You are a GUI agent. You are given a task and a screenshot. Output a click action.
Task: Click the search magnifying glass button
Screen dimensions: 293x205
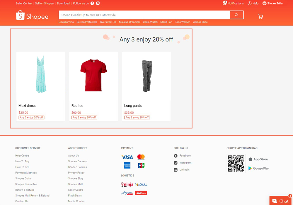click(236, 15)
